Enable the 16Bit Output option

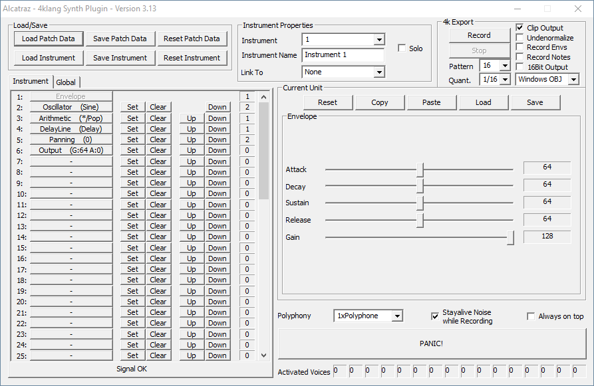(x=520, y=67)
